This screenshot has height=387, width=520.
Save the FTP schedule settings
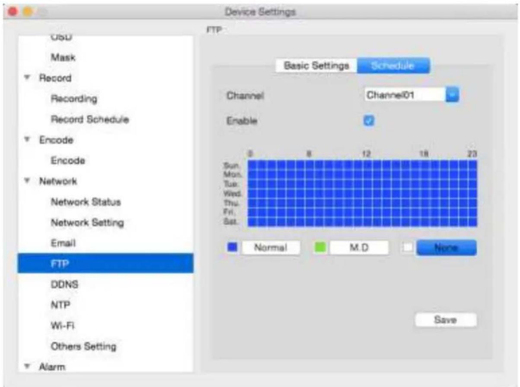pos(446,320)
